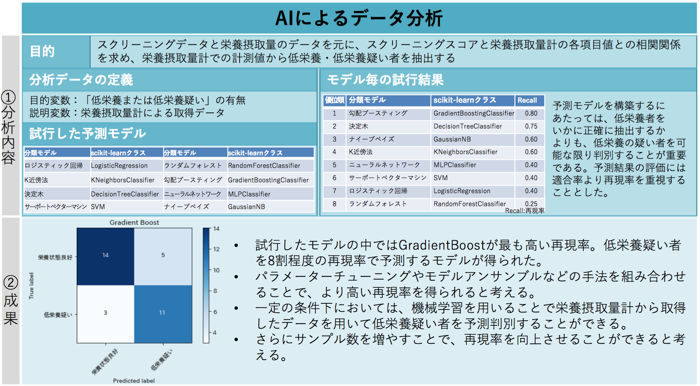Click the 'Recall' column header
This screenshot has height=386, width=700.
point(527,100)
